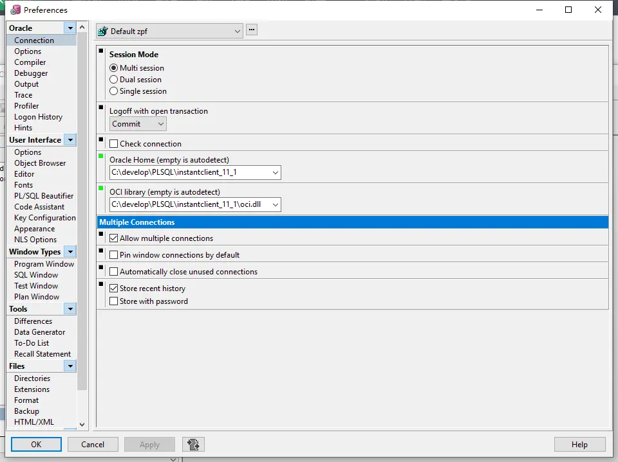The image size is (618, 462).
Task: Expand the Oracle Home path dropdown arrow
Action: [x=275, y=172]
